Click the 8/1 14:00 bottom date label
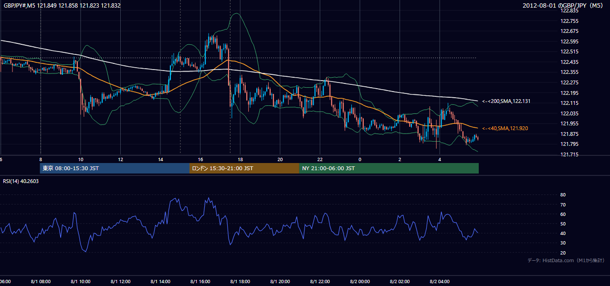 (x=160, y=282)
